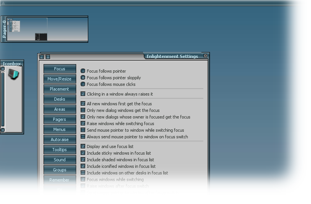Go to the Autoraise tab

pyautogui.click(x=60, y=139)
